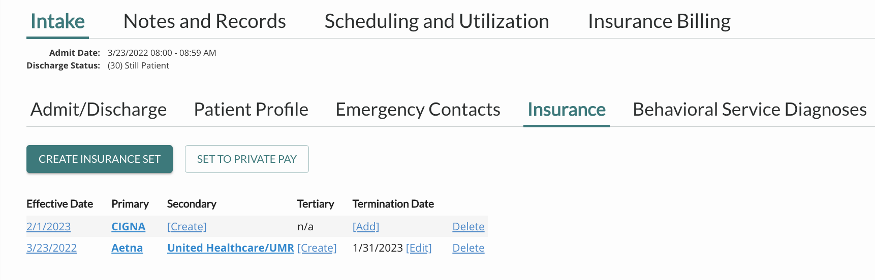Edit the 1/31/2023 termination date
Screen dimensions: 875x280
tap(419, 248)
